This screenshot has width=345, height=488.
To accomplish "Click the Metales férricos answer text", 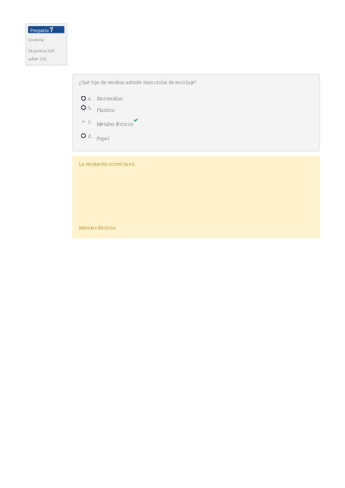I will tap(115, 124).
